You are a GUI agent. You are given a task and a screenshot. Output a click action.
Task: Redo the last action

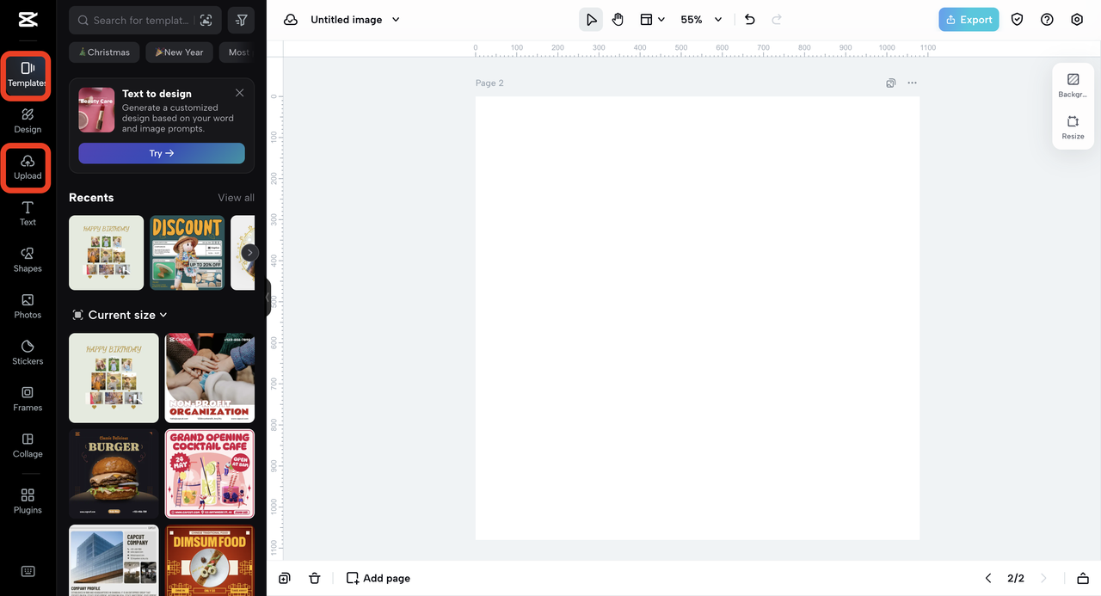[x=777, y=20]
